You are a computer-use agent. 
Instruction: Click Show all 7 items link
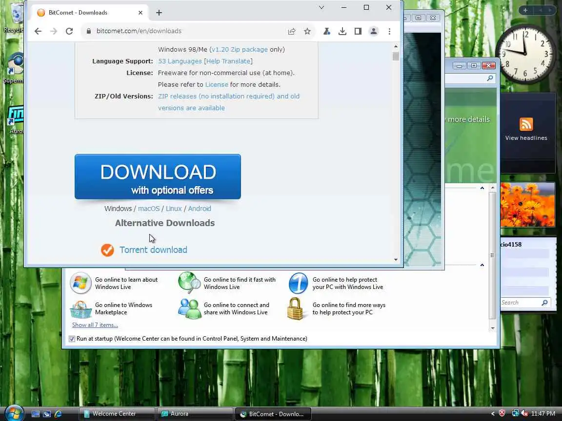click(x=95, y=325)
